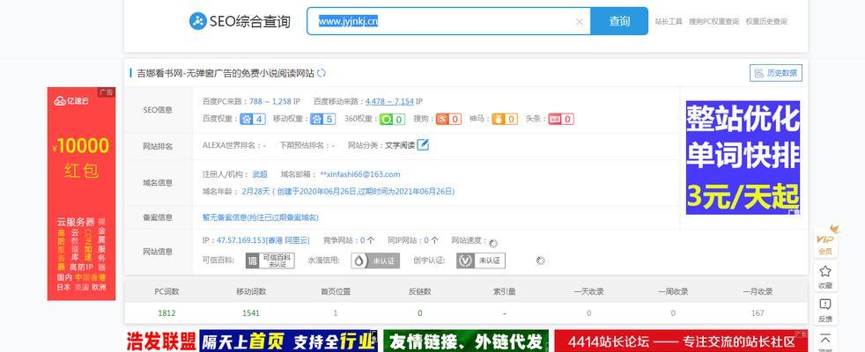The image size is (865, 352).
Task: Open 站长工具 link
Action: click(x=669, y=21)
